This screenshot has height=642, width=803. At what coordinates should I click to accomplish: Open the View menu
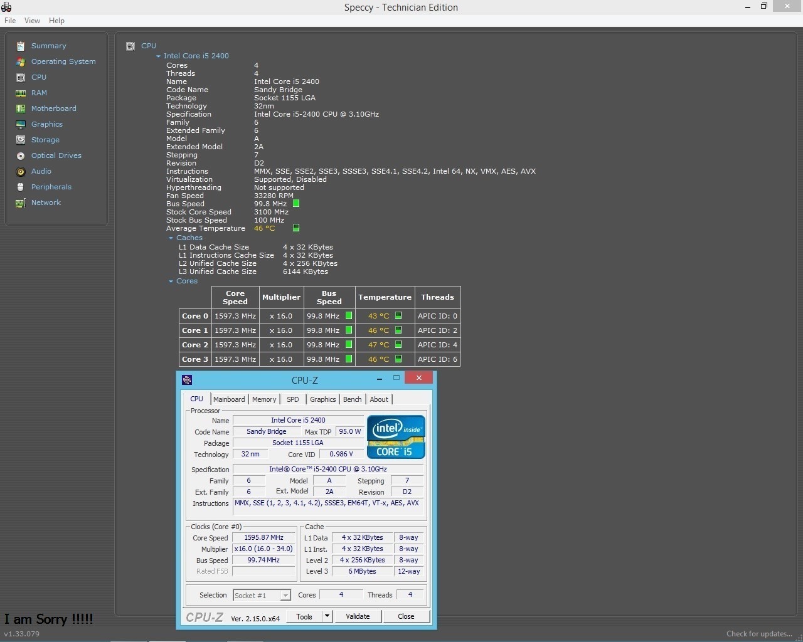click(32, 21)
